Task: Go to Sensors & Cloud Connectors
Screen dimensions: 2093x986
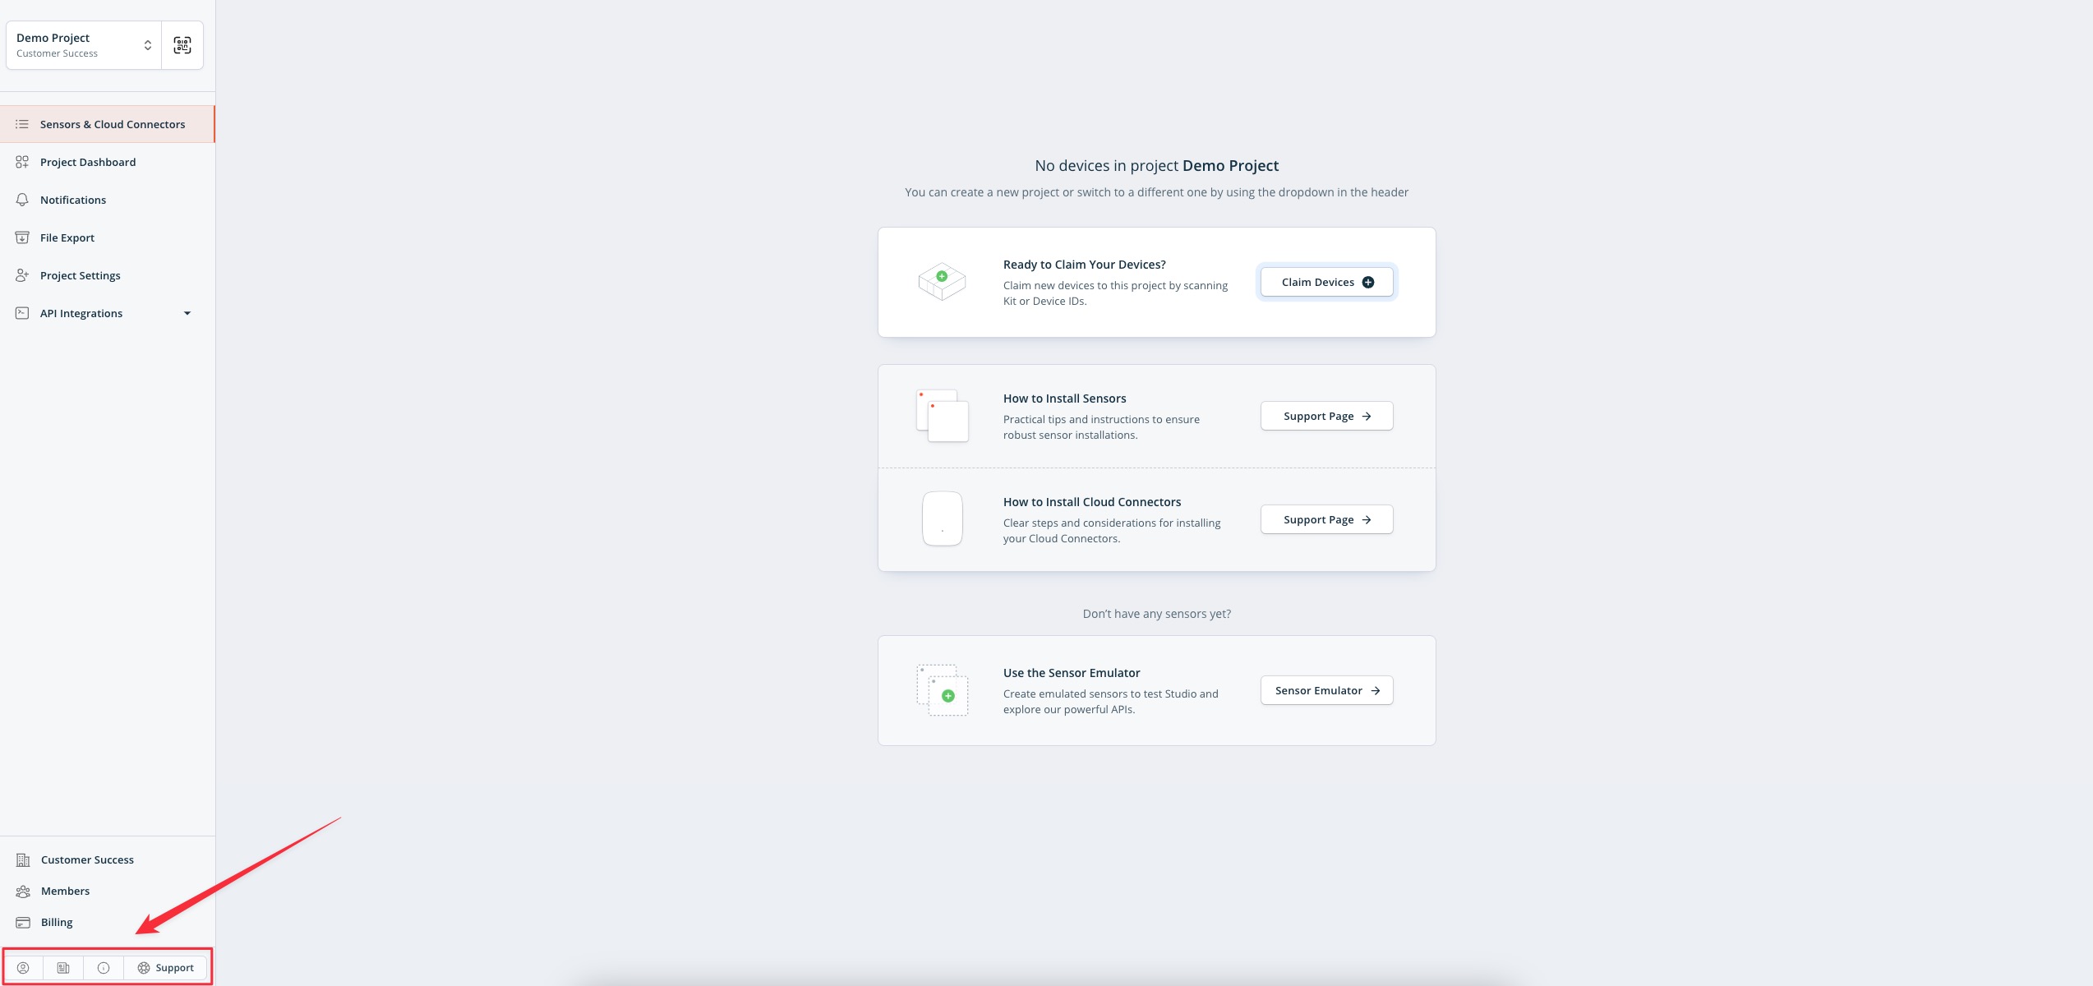Action: tap(113, 125)
